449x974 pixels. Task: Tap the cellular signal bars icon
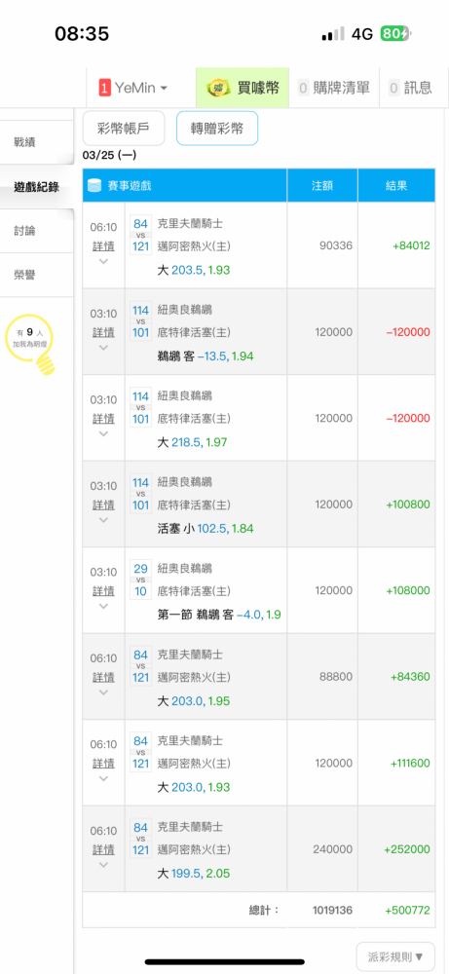[x=333, y=34]
